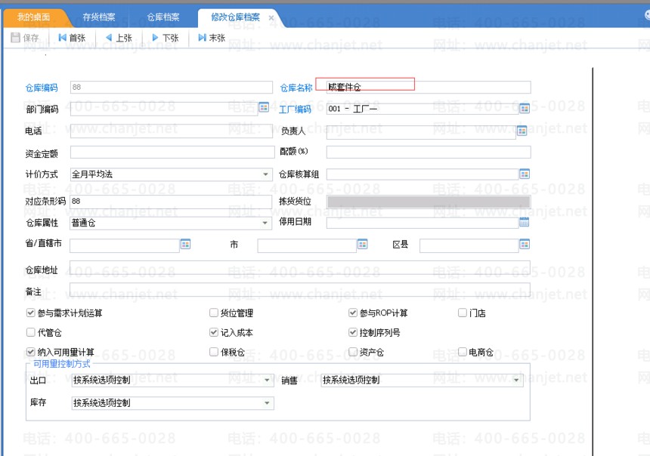
Task: Open lookup icon for 部门编码 field
Action: coord(264,107)
